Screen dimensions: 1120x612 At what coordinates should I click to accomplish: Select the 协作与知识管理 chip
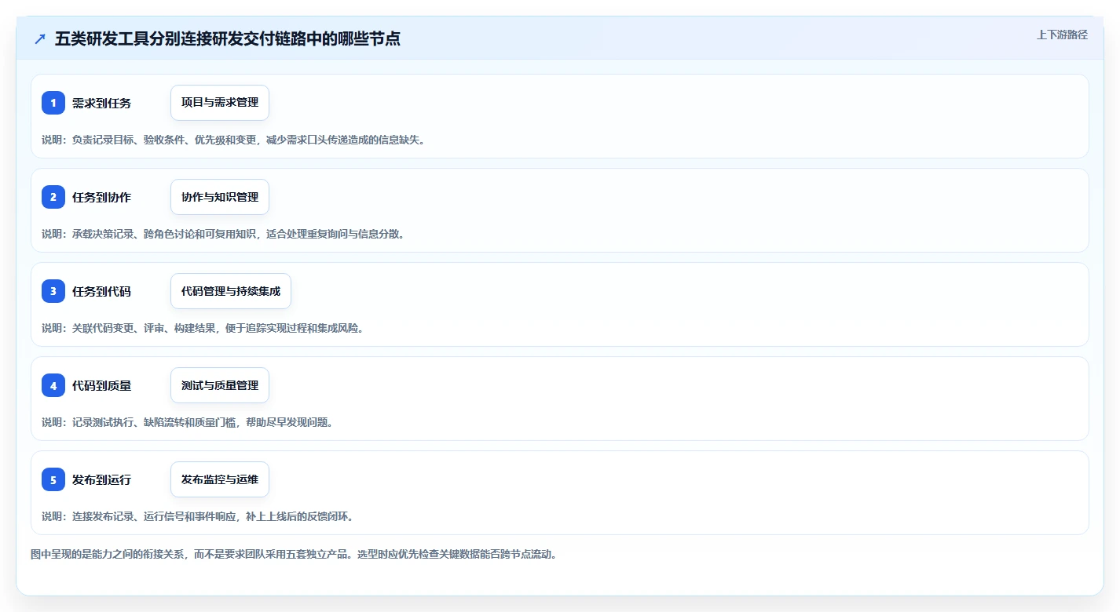click(220, 197)
